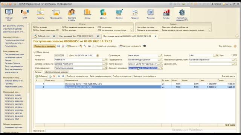Viewport: 241px width, 135px height.
Task: Click the magnifier icon of Статья движения field
Action: click(x=106, y=68)
